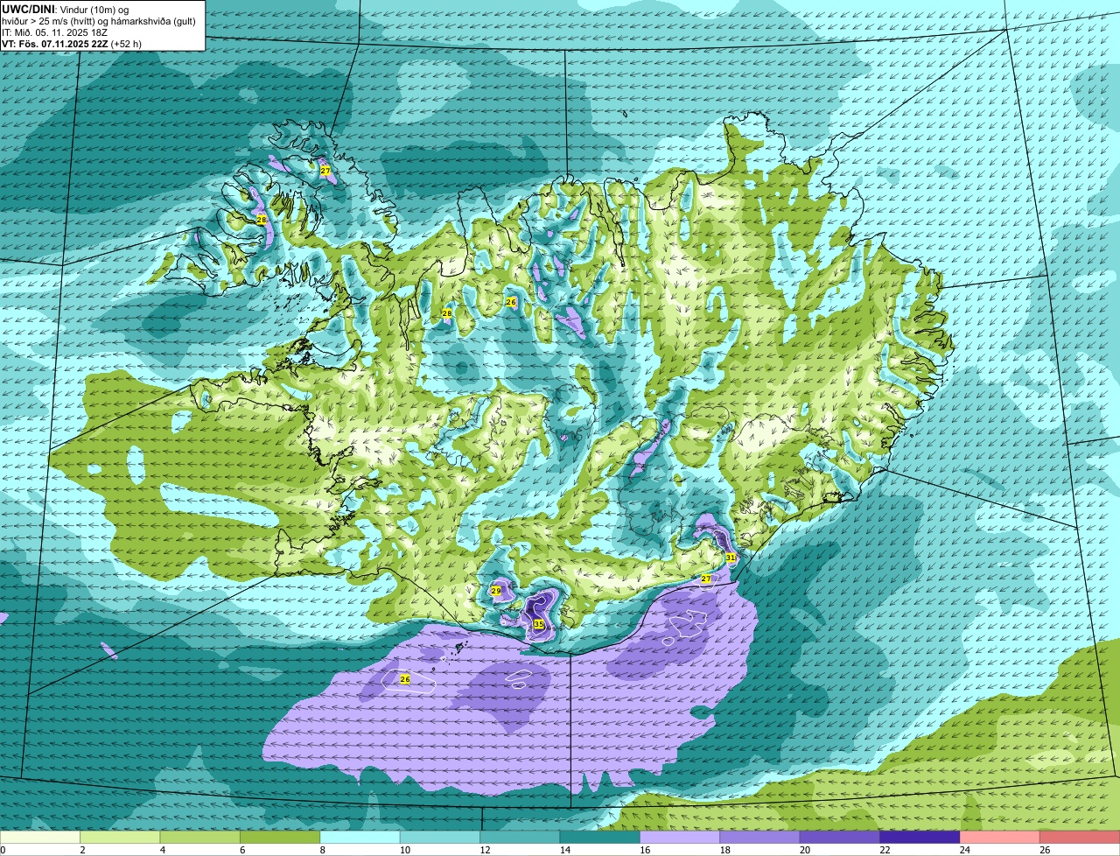Click the 20–22 m/s violet legend swatch
The height and width of the screenshot is (856, 1120).
[x=840, y=838]
